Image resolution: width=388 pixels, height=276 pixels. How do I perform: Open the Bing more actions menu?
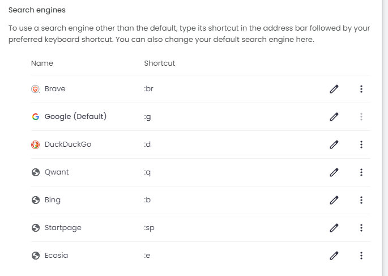point(361,200)
